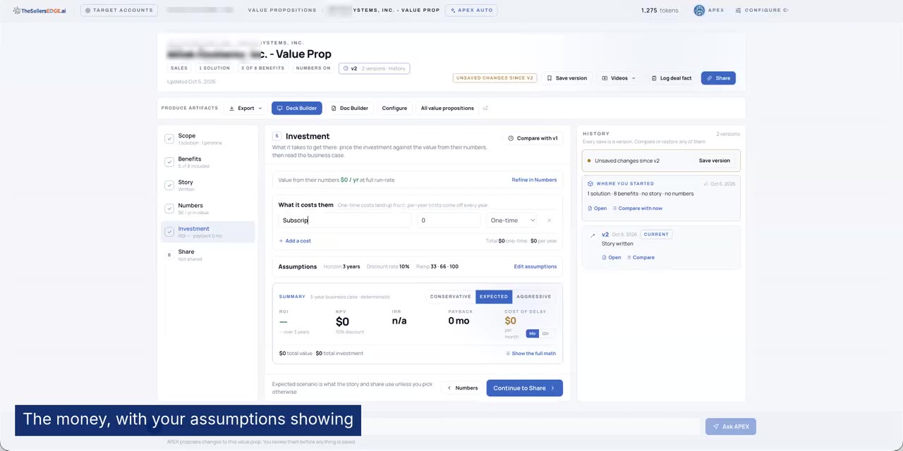
Task: Go to Share step in sidebar
Action: 207,255
